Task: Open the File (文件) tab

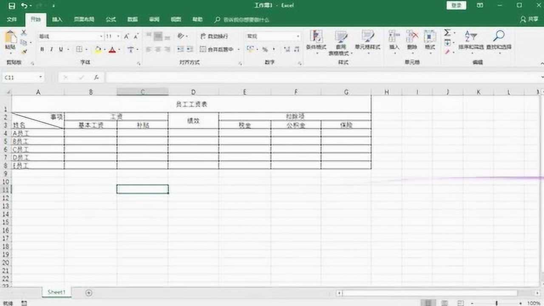Action: coord(12,20)
